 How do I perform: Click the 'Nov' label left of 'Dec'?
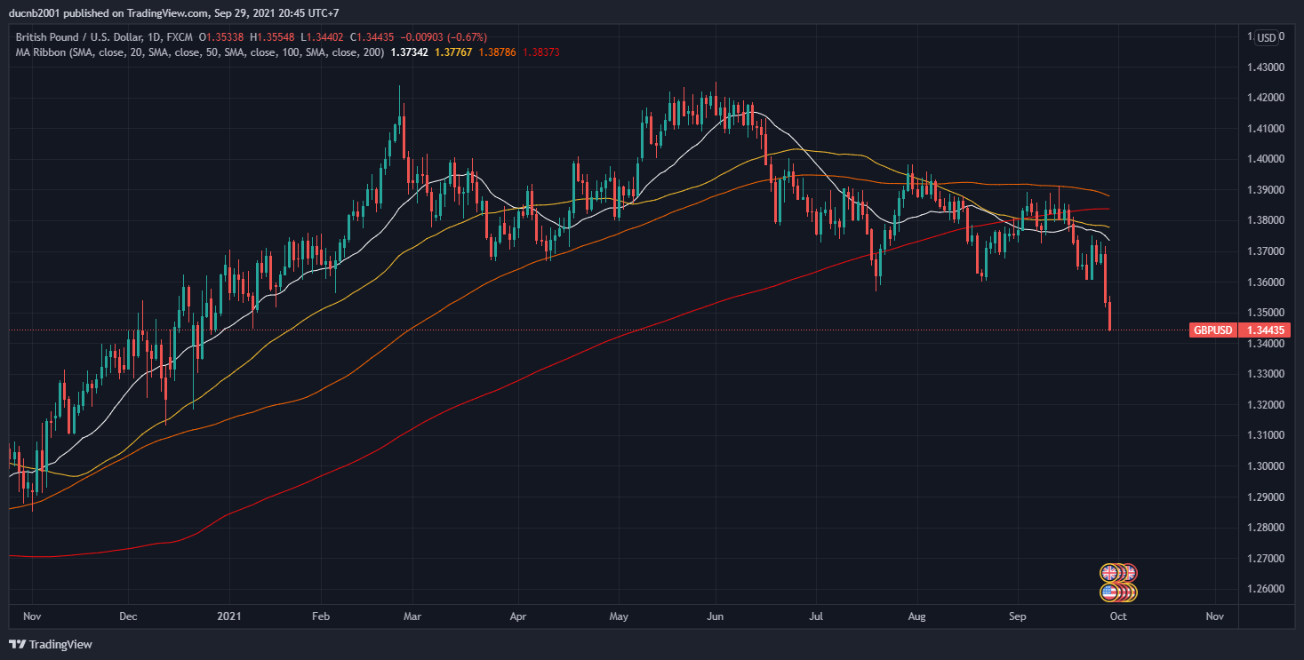pyautogui.click(x=32, y=616)
